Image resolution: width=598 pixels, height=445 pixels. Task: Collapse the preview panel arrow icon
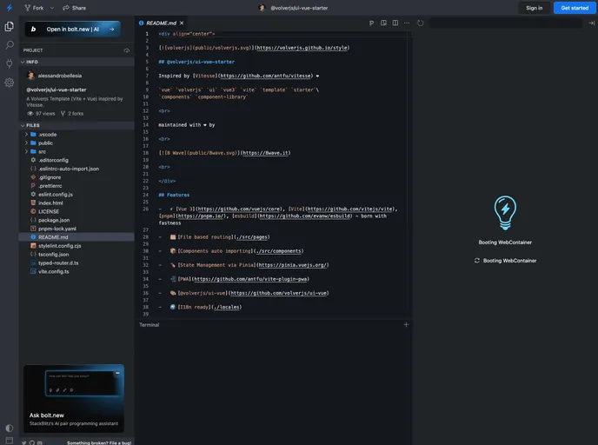592,23
